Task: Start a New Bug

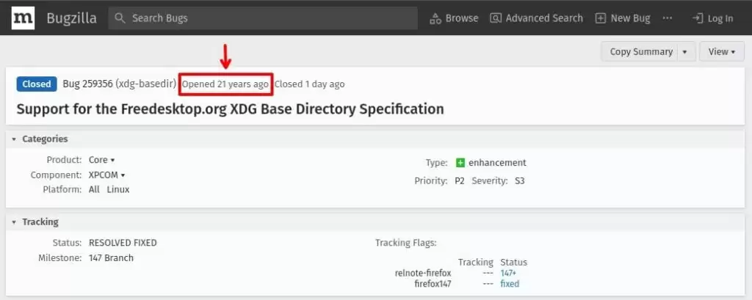Action: (623, 18)
